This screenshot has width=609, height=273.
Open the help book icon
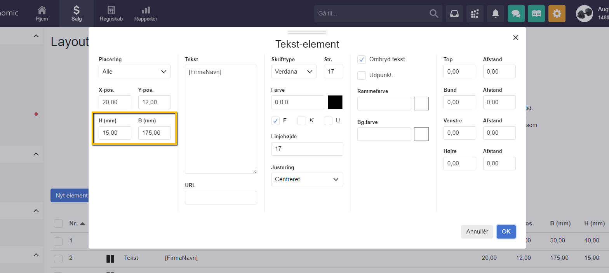[x=536, y=14]
